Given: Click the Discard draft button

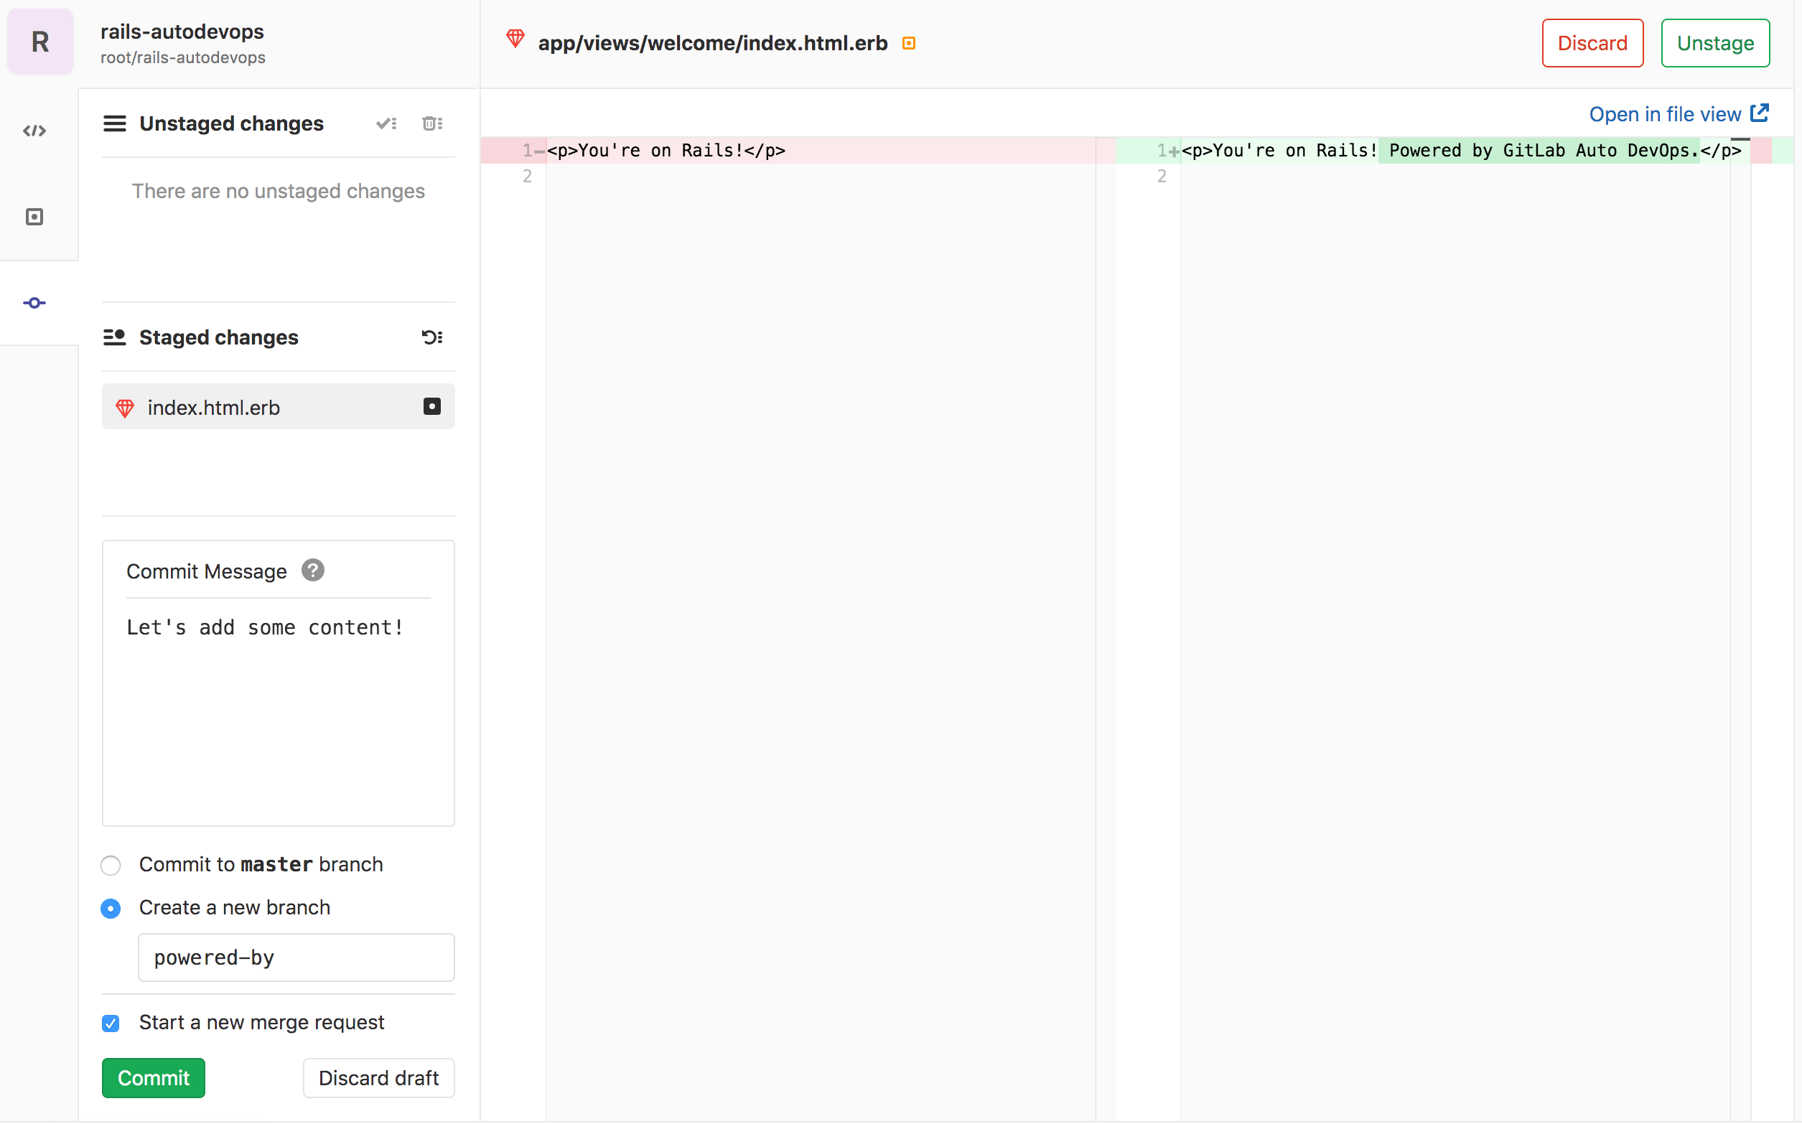Looking at the screenshot, I should coord(378,1077).
